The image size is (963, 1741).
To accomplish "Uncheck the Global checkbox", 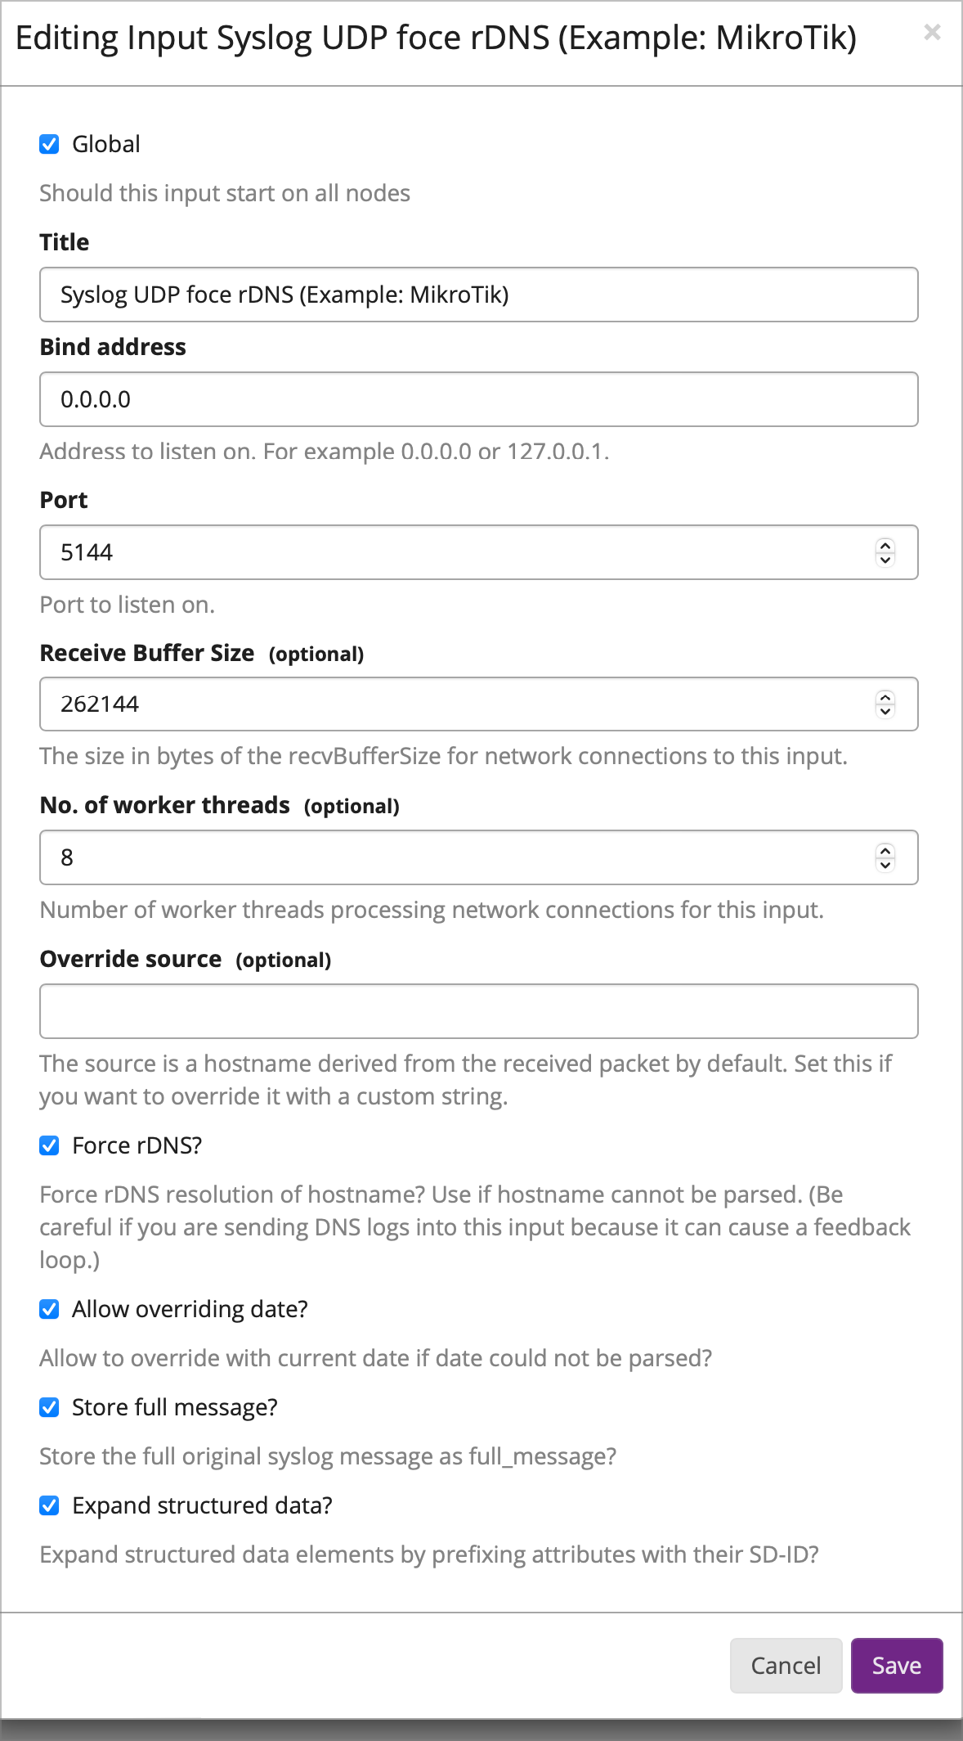I will [x=49, y=143].
